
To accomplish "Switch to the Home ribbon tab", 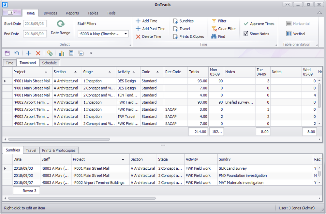I will [x=30, y=13].
